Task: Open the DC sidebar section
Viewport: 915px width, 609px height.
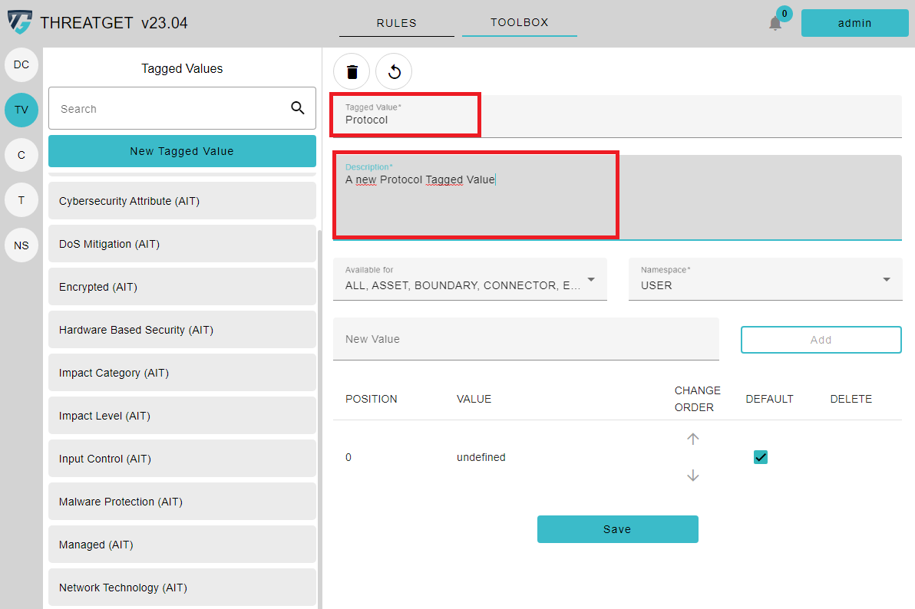Action: (x=21, y=64)
